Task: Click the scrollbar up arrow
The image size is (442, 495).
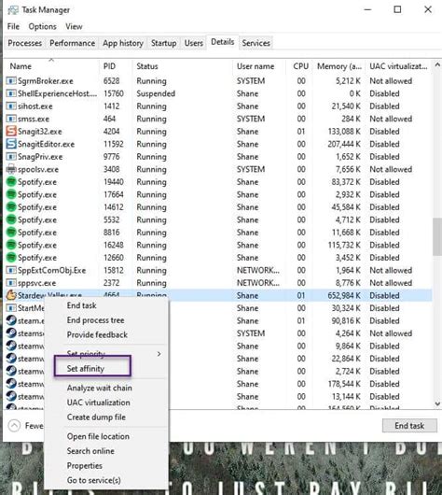Action: click(437, 64)
